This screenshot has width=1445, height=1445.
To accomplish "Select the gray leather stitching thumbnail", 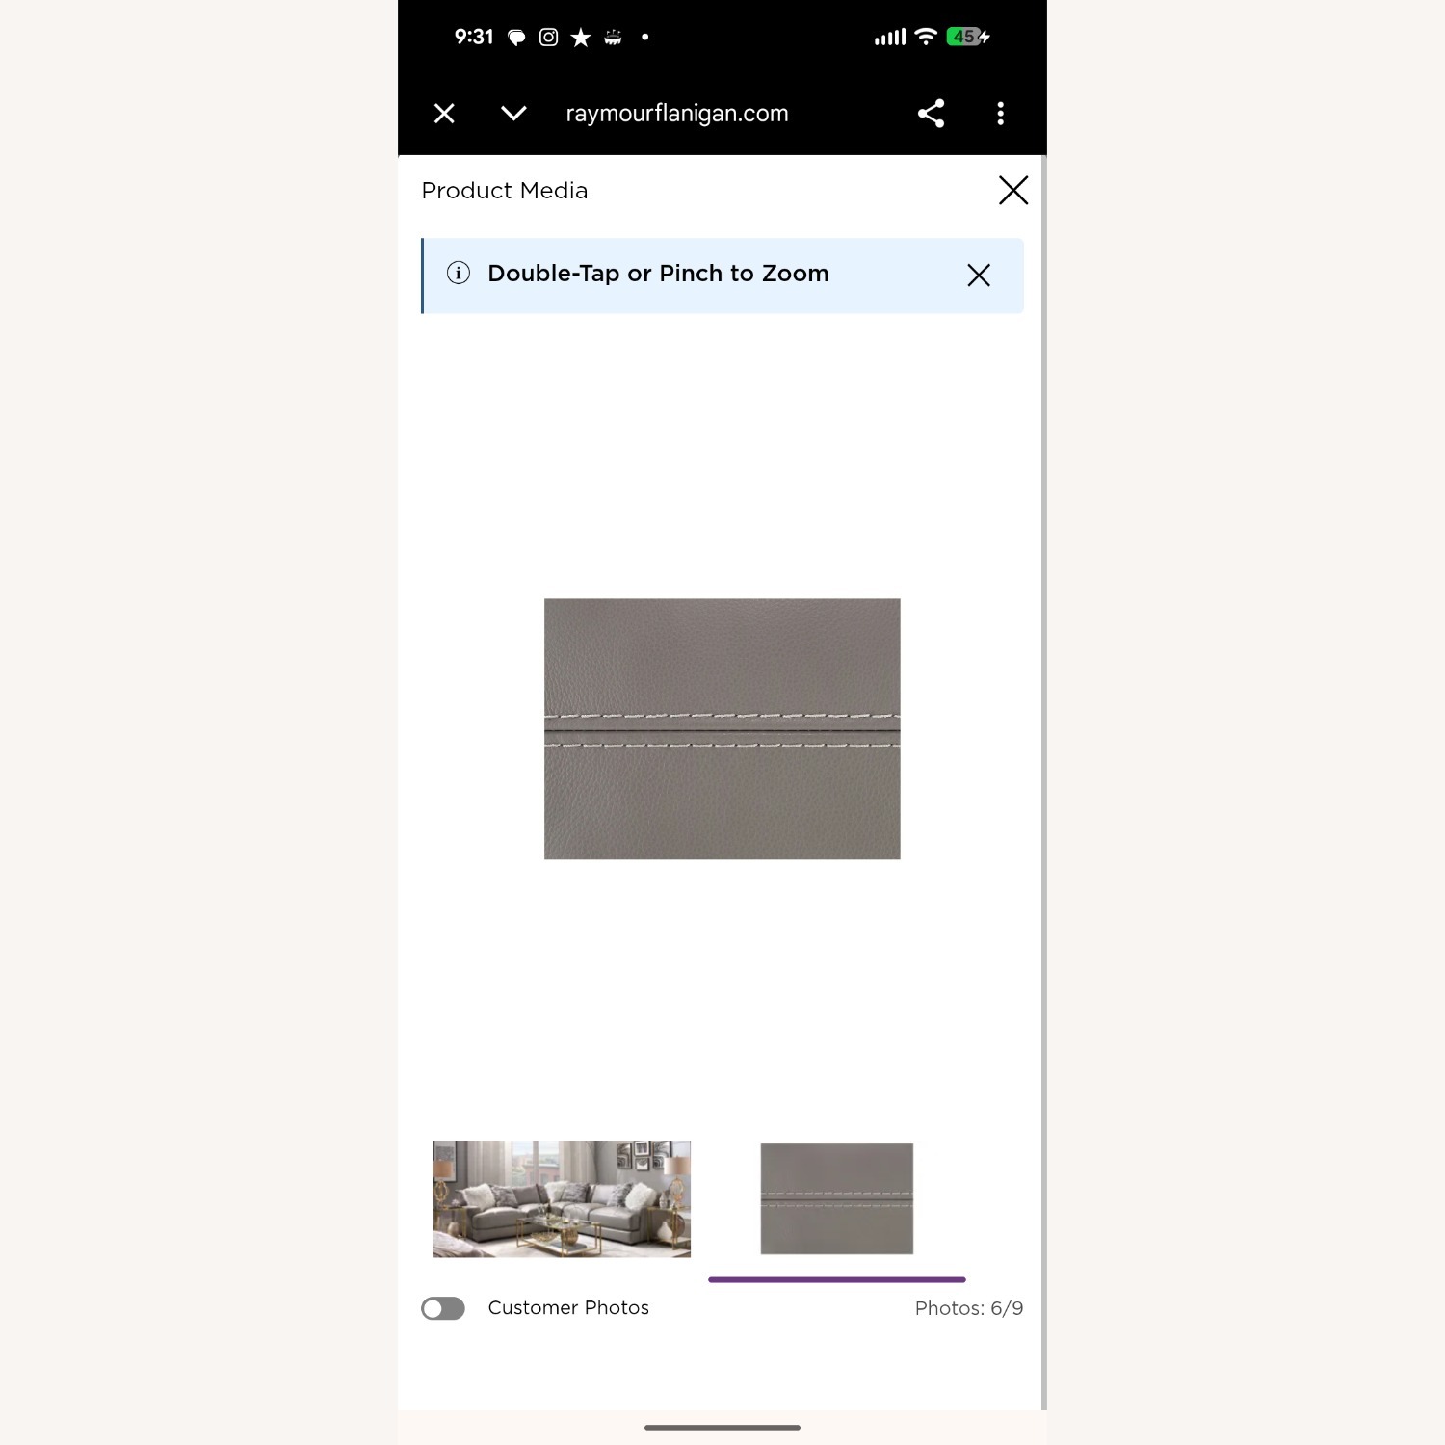I will pyautogui.click(x=837, y=1199).
